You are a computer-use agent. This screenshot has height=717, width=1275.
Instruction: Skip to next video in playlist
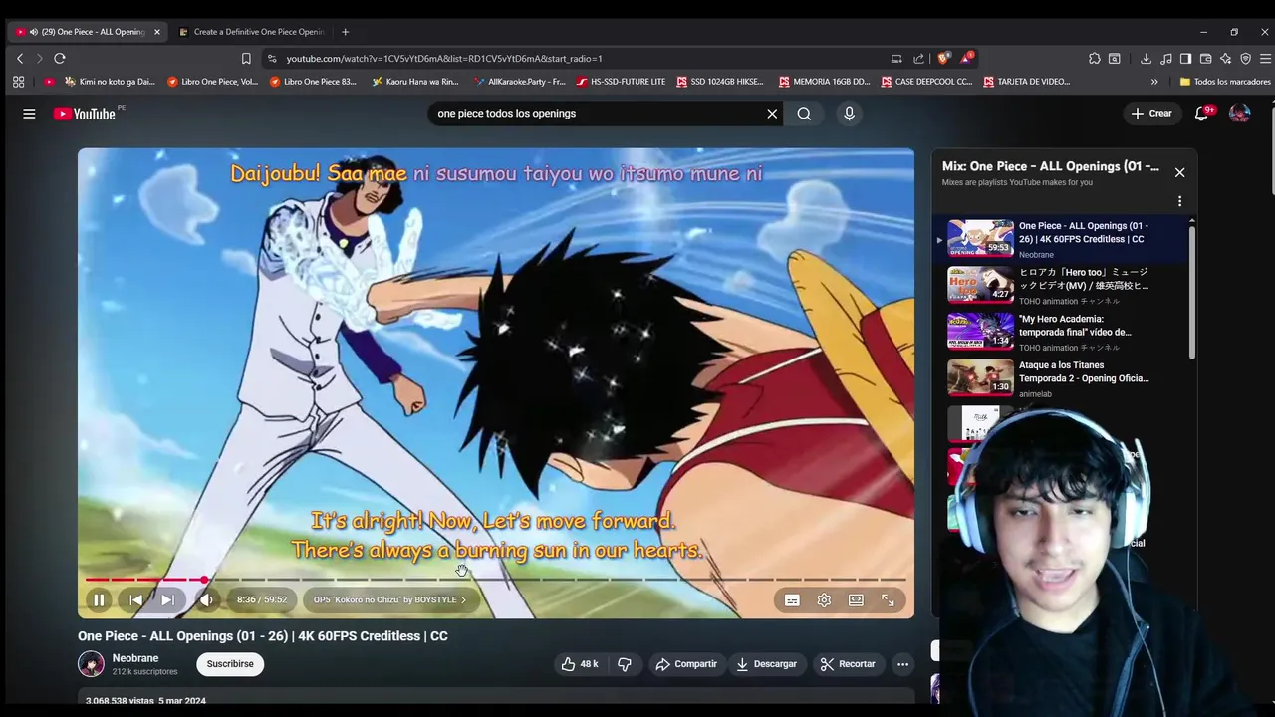click(x=167, y=599)
